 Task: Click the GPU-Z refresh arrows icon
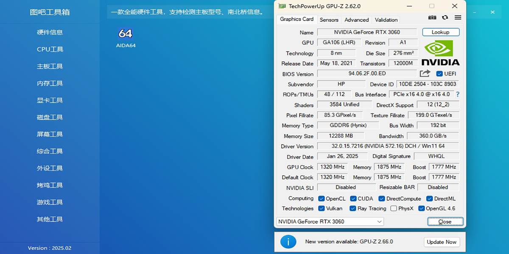445,17
